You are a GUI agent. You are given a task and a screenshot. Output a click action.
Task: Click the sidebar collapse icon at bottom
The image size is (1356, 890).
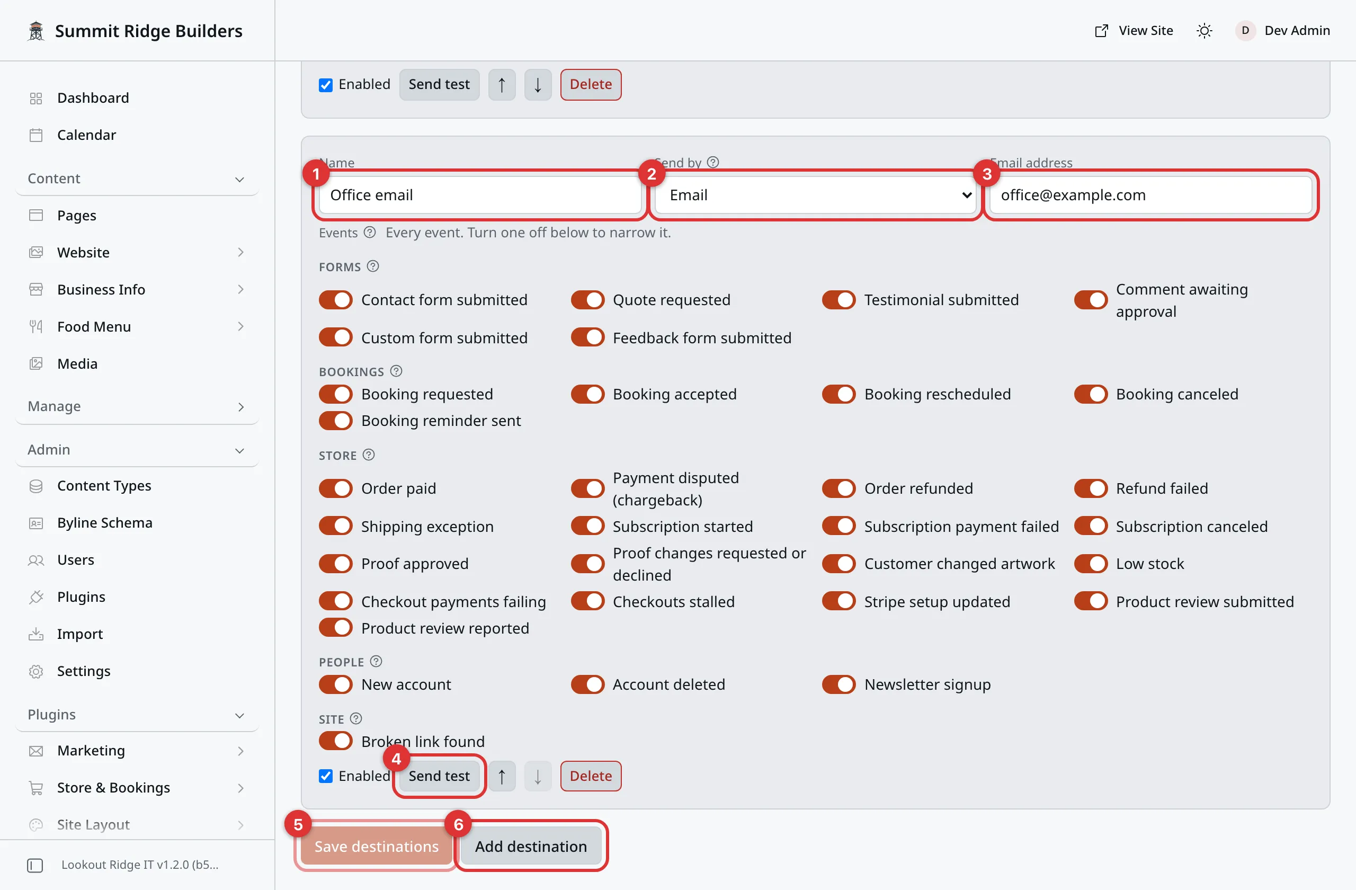35,865
